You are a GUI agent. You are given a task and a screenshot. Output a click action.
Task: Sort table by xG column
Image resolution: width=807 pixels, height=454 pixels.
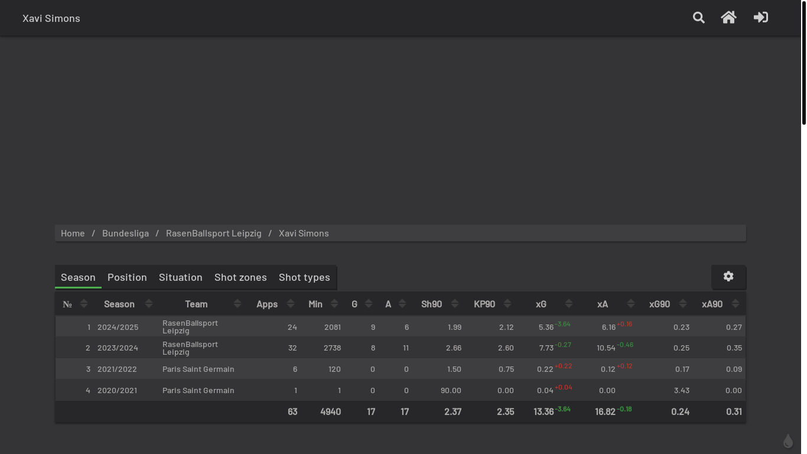pos(568,304)
